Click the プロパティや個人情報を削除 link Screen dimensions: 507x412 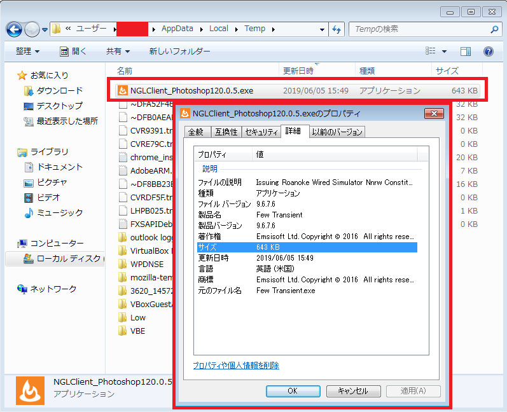coord(236,366)
